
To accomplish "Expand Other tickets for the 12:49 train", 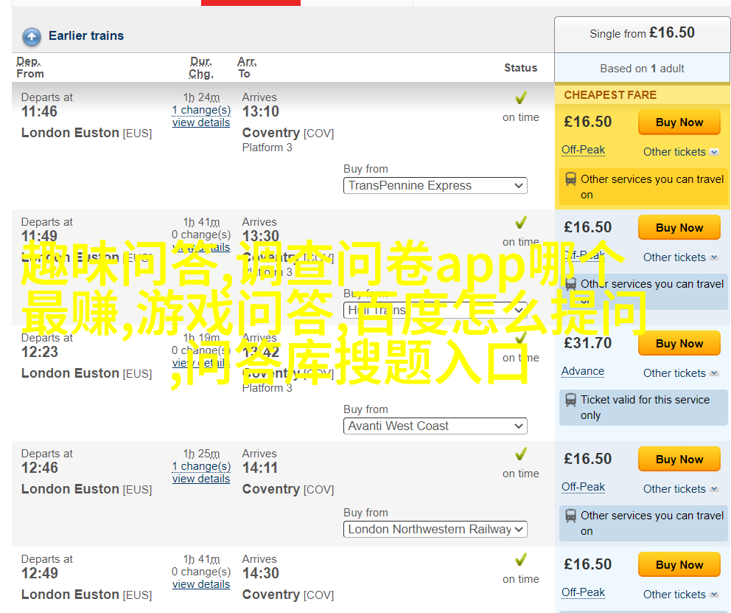I will (x=681, y=595).
